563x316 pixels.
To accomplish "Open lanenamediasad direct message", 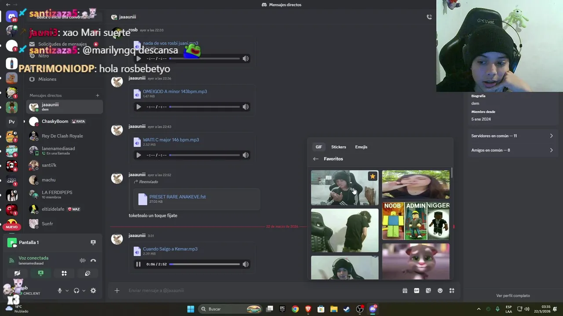I will click(65, 151).
